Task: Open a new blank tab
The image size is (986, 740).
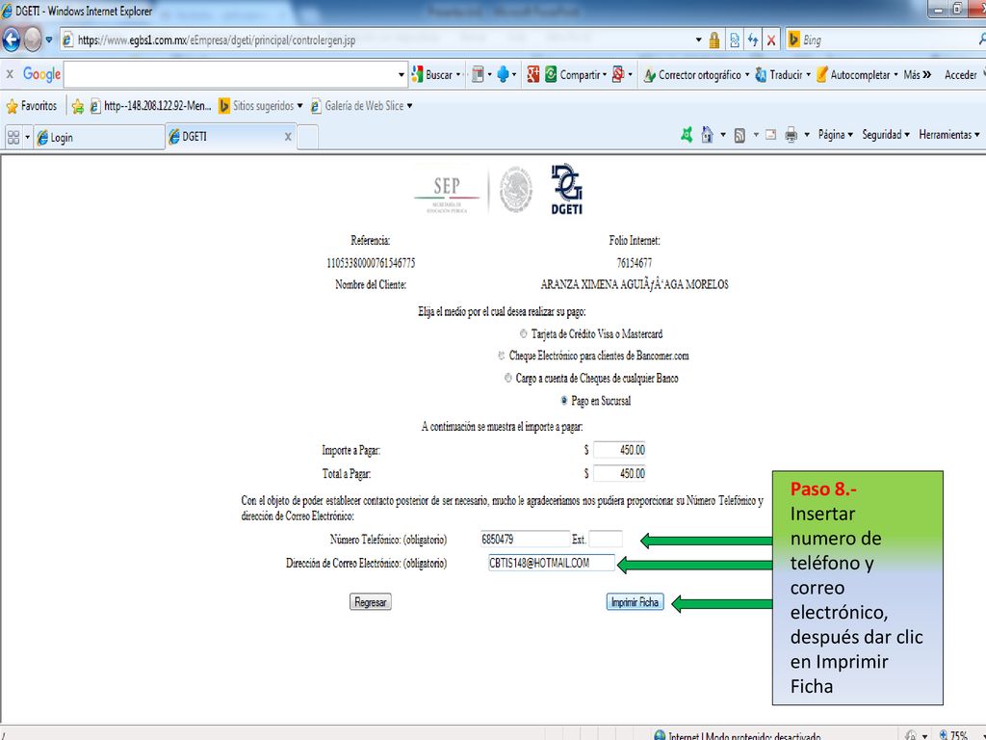Action: tap(307, 137)
